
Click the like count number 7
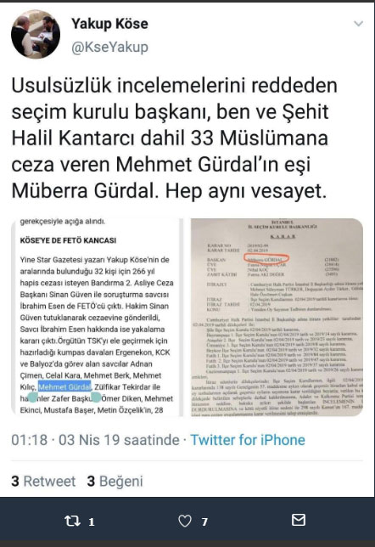204,522
